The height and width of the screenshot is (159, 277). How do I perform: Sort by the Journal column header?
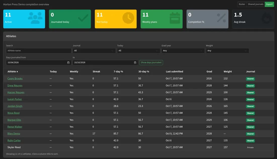[x=251, y=72]
